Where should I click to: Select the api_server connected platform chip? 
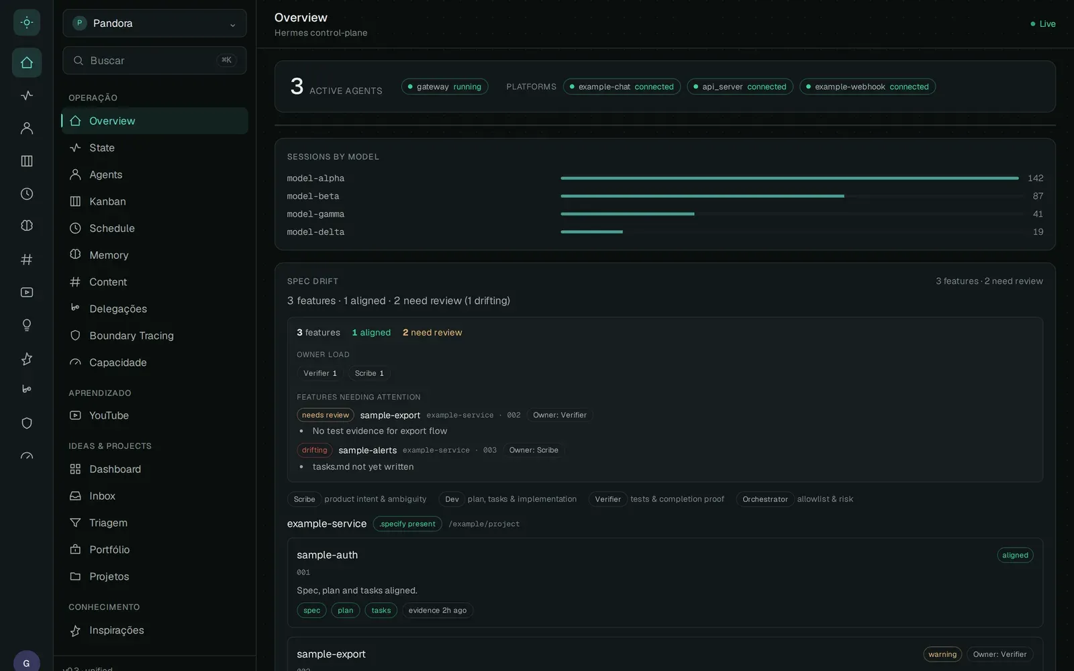[x=740, y=87]
